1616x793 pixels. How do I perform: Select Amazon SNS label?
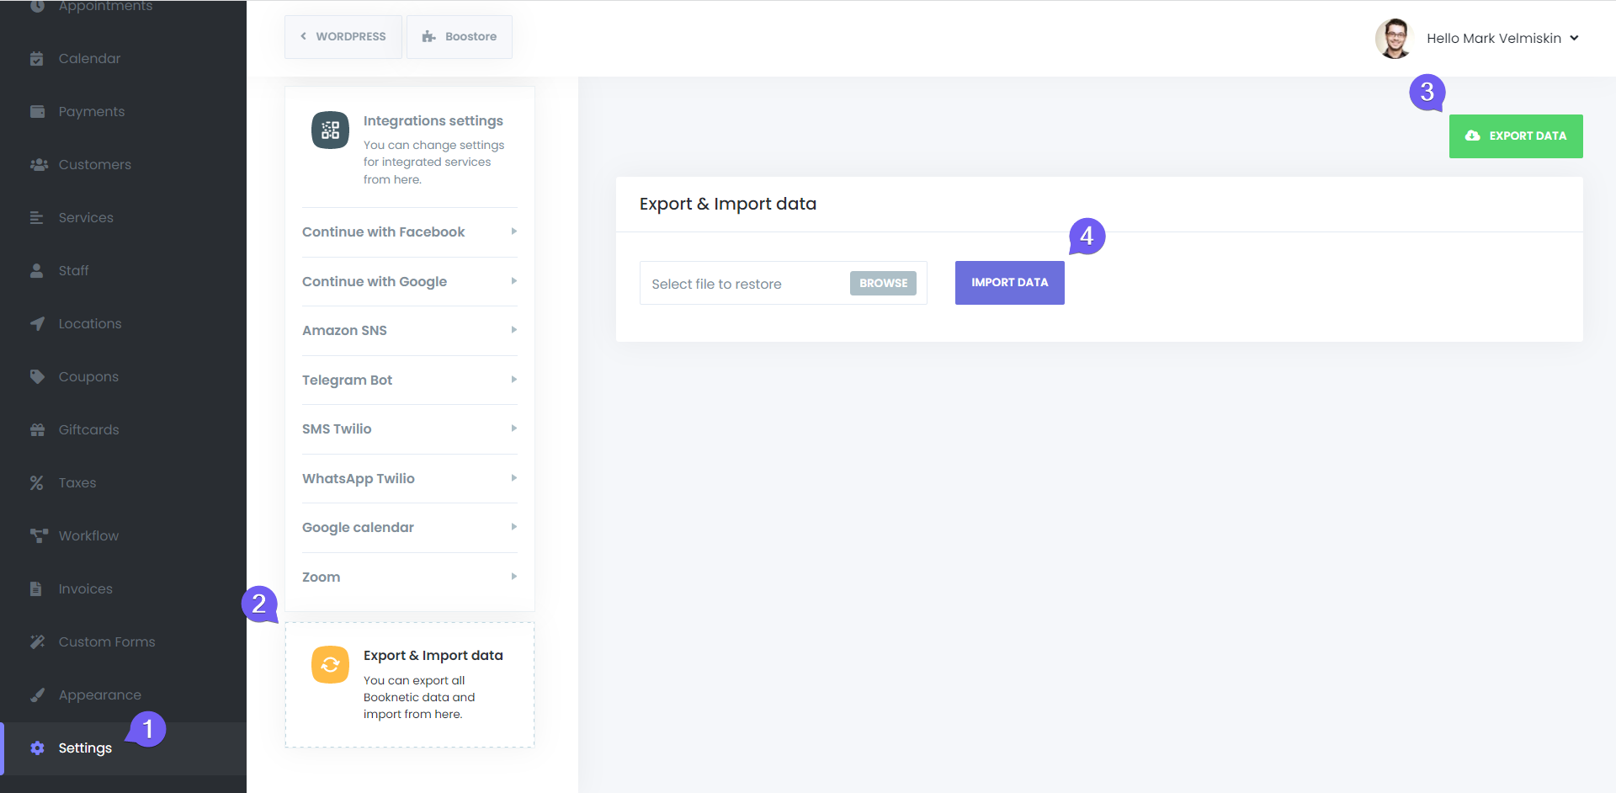344,330
